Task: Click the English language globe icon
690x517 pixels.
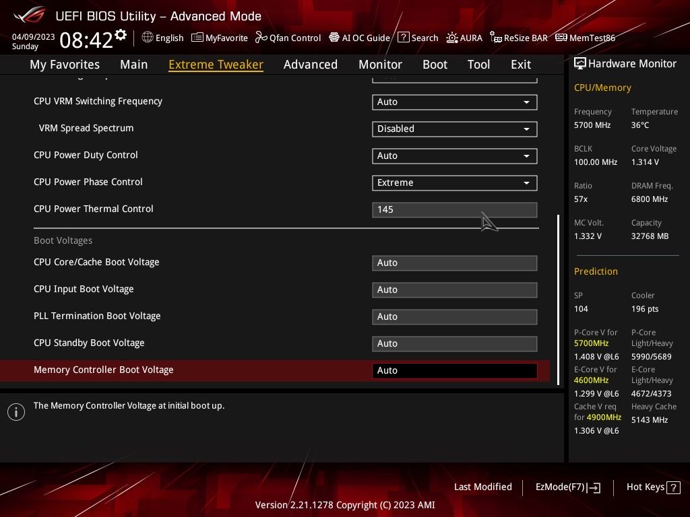Action: point(148,38)
